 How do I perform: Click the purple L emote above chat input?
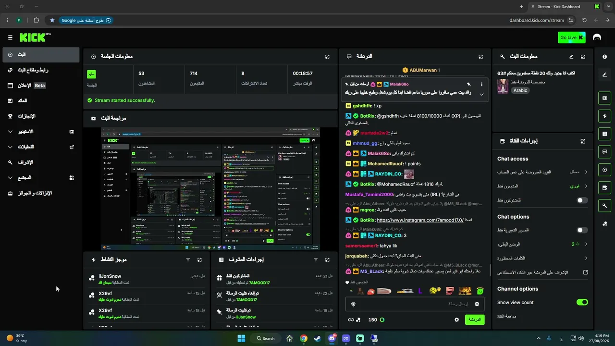420,291
